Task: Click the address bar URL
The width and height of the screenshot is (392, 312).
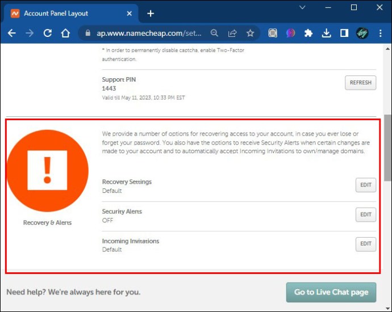Action: pos(149,33)
